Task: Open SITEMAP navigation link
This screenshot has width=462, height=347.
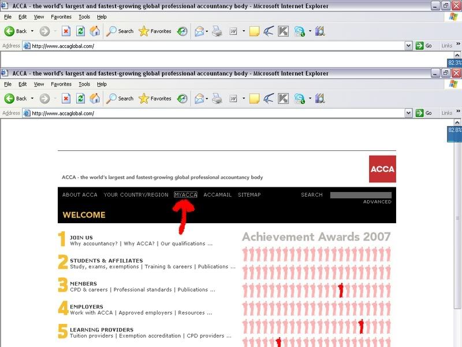Action: click(x=249, y=195)
